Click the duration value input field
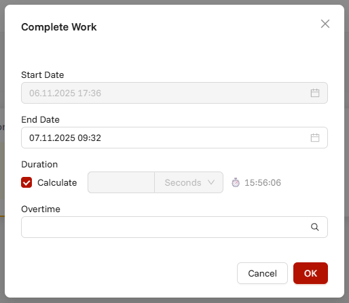 coord(121,182)
